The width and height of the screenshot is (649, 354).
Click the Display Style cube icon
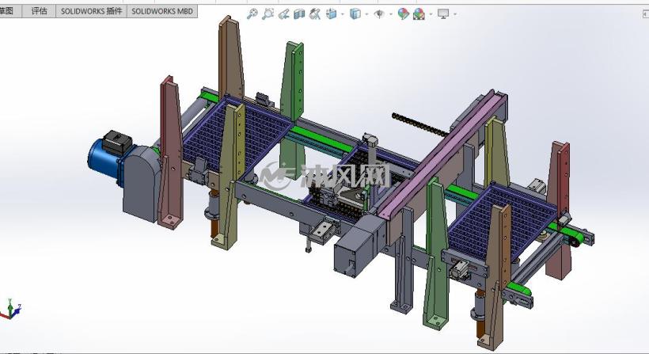pos(355,14)
